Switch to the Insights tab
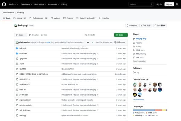Screen dimensions: 181x121 pos(104,18)
